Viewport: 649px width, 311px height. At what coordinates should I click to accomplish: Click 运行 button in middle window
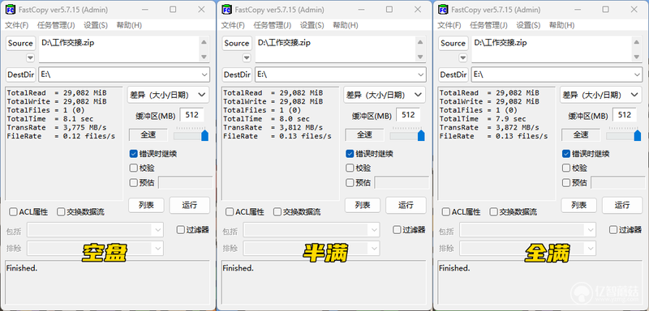[x=406, y=205]
